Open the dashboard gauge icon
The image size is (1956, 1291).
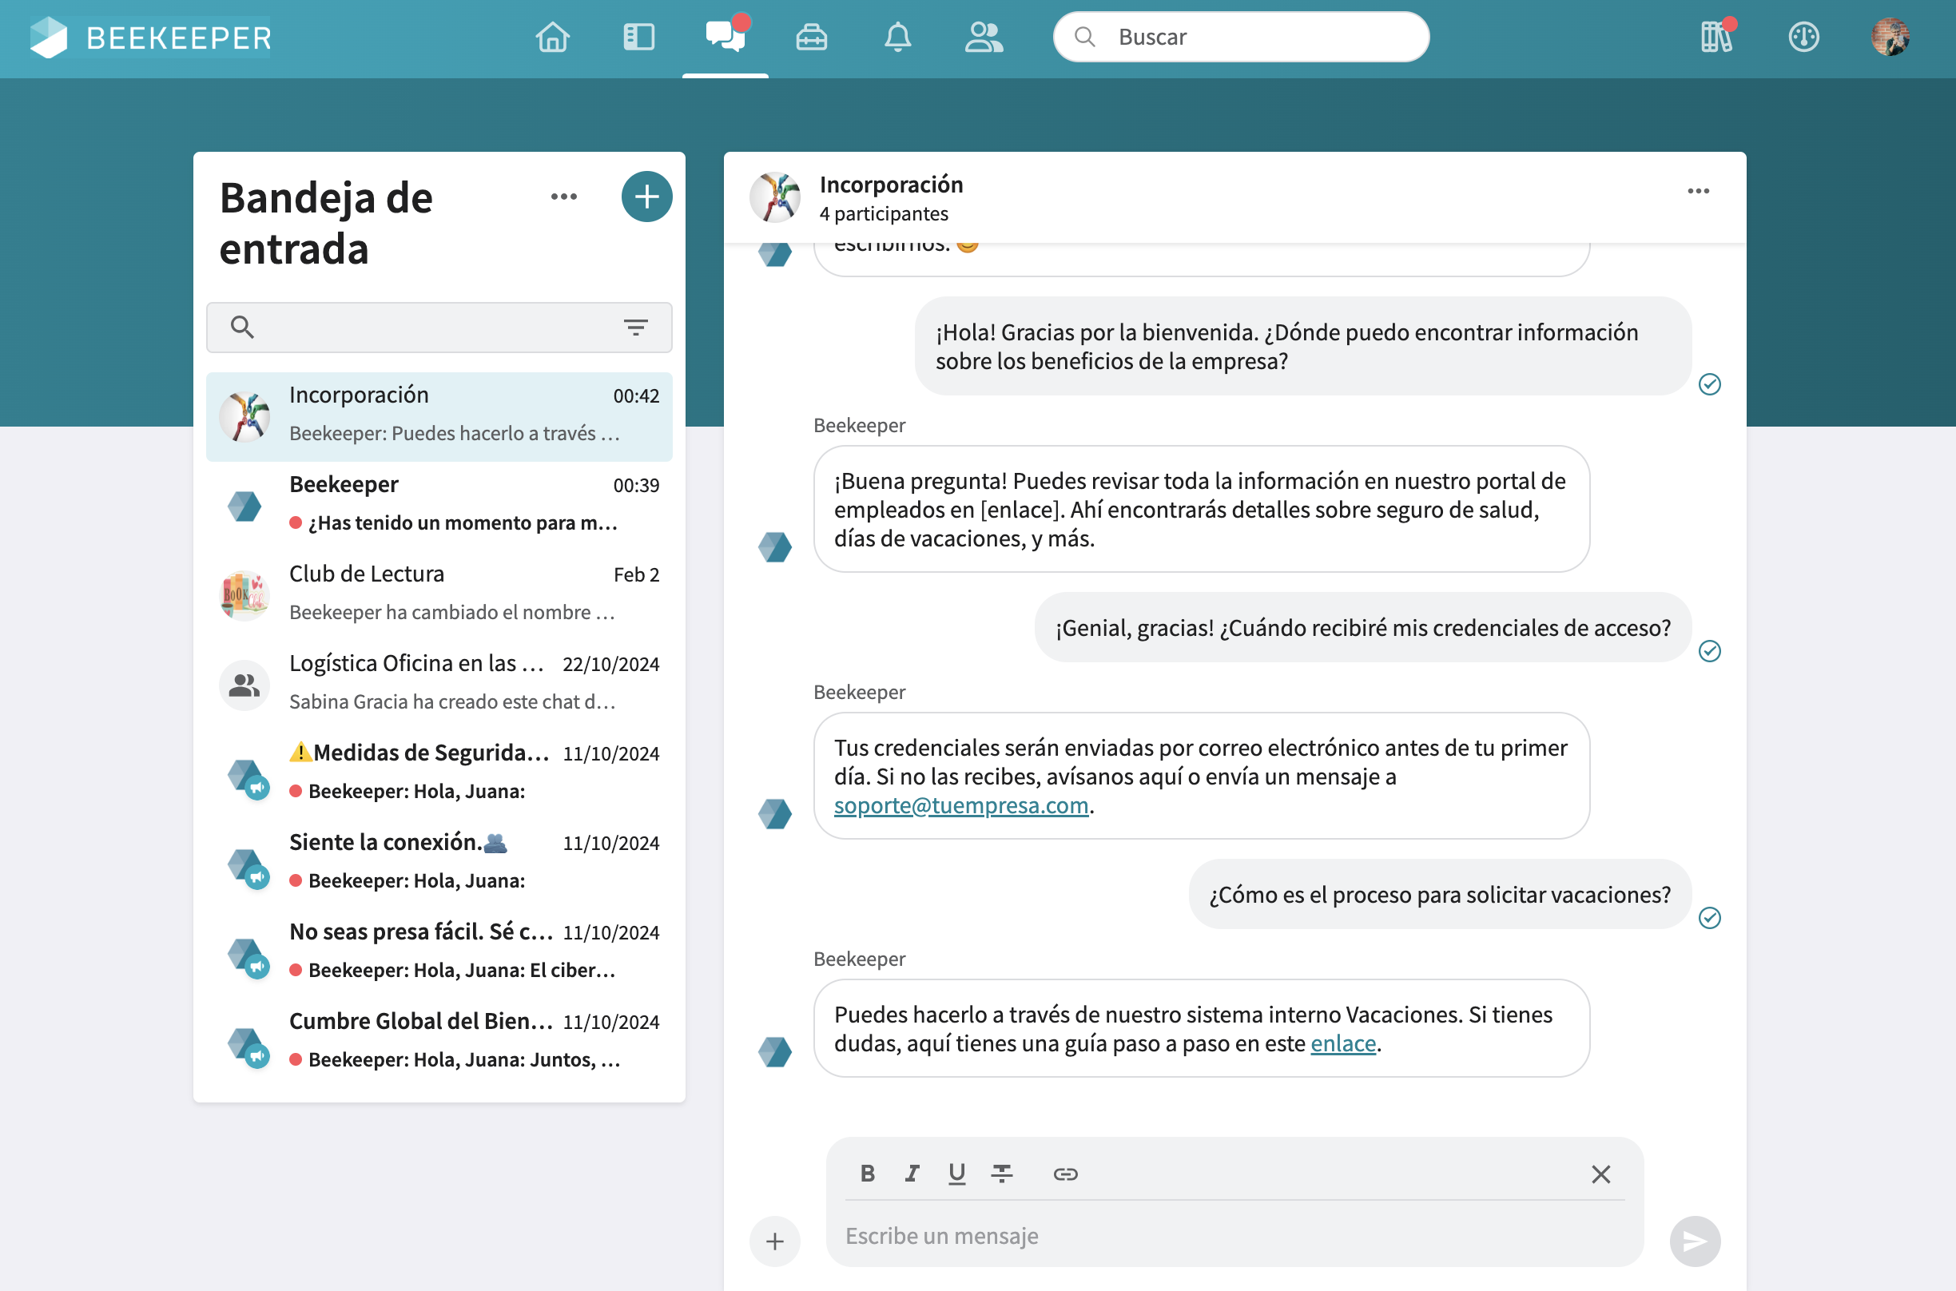(x=1803, y=37)
